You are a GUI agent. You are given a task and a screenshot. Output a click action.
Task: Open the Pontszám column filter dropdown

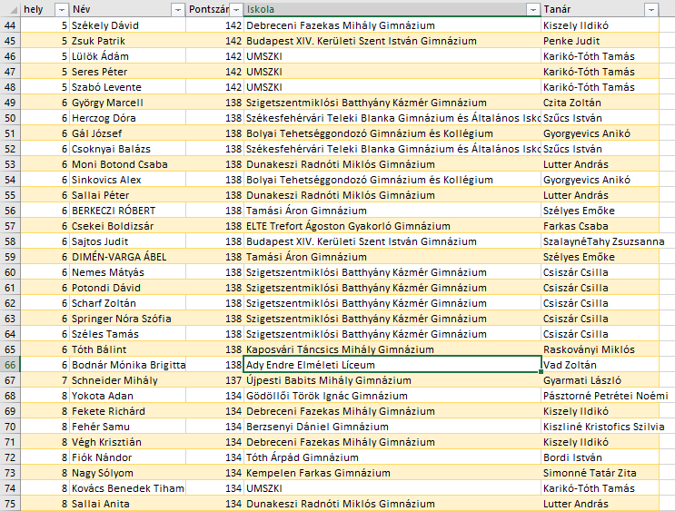(234, 9)
